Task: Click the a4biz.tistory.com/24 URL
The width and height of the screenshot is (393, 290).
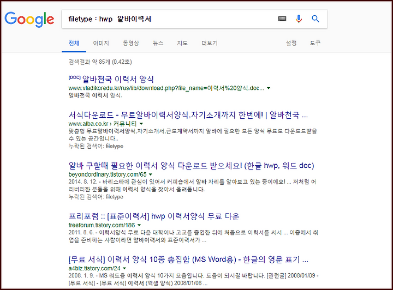Action: click(x=94, y=268)
